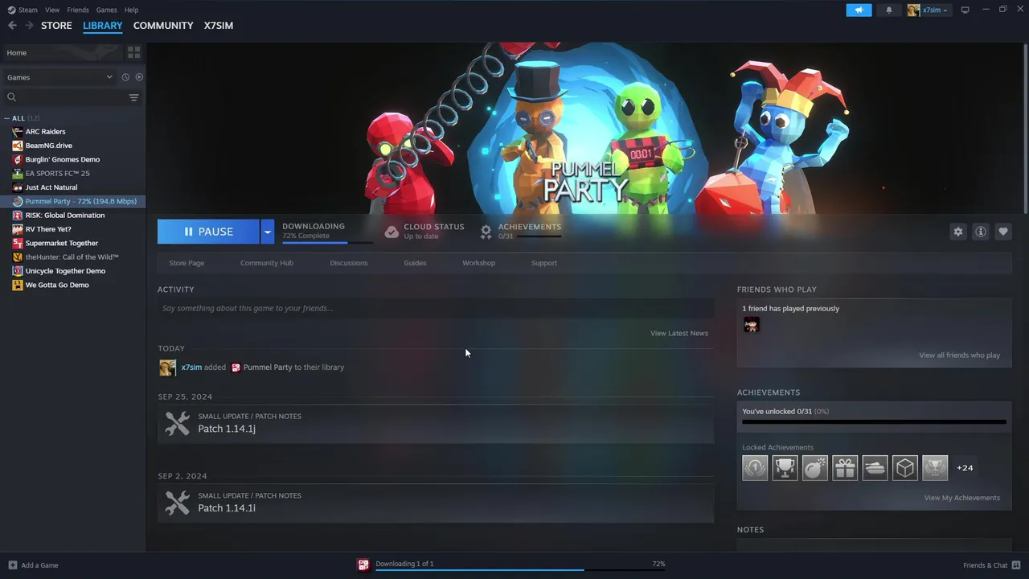Open the View menu
The width and height of the screenshot is (1029, 579).
click(x=52, y=10)
